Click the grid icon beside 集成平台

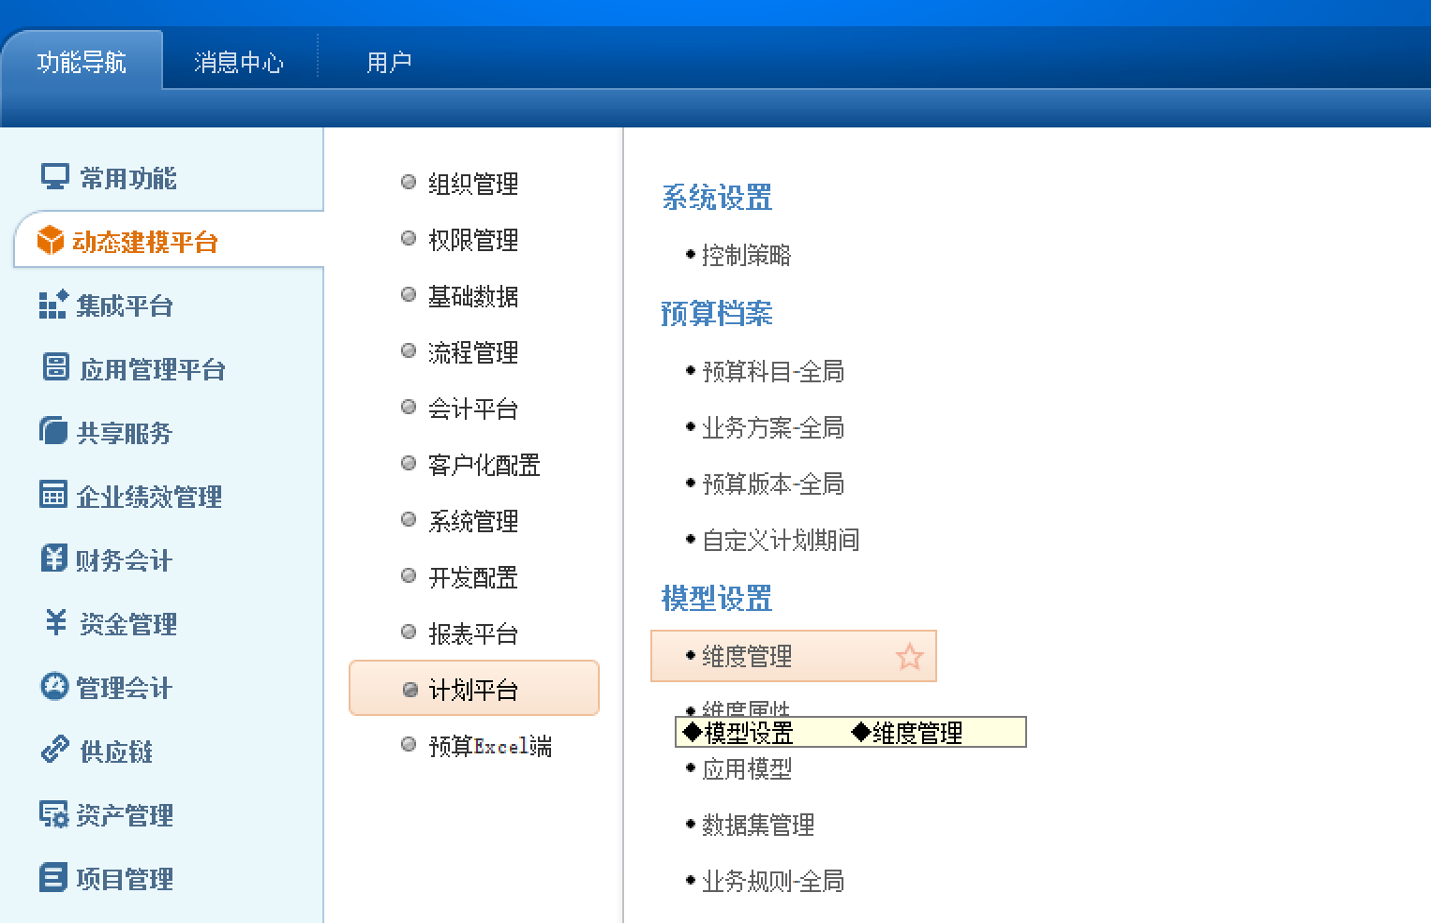coord(53,304)
